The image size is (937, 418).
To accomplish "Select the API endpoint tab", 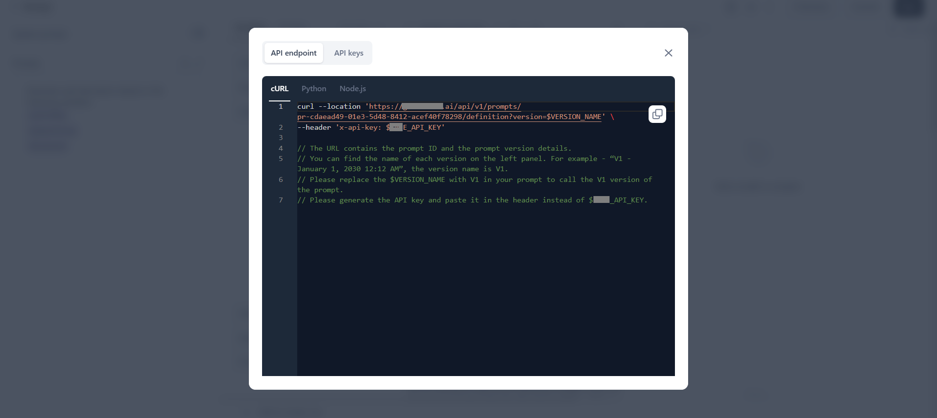I will click(293, 53).
